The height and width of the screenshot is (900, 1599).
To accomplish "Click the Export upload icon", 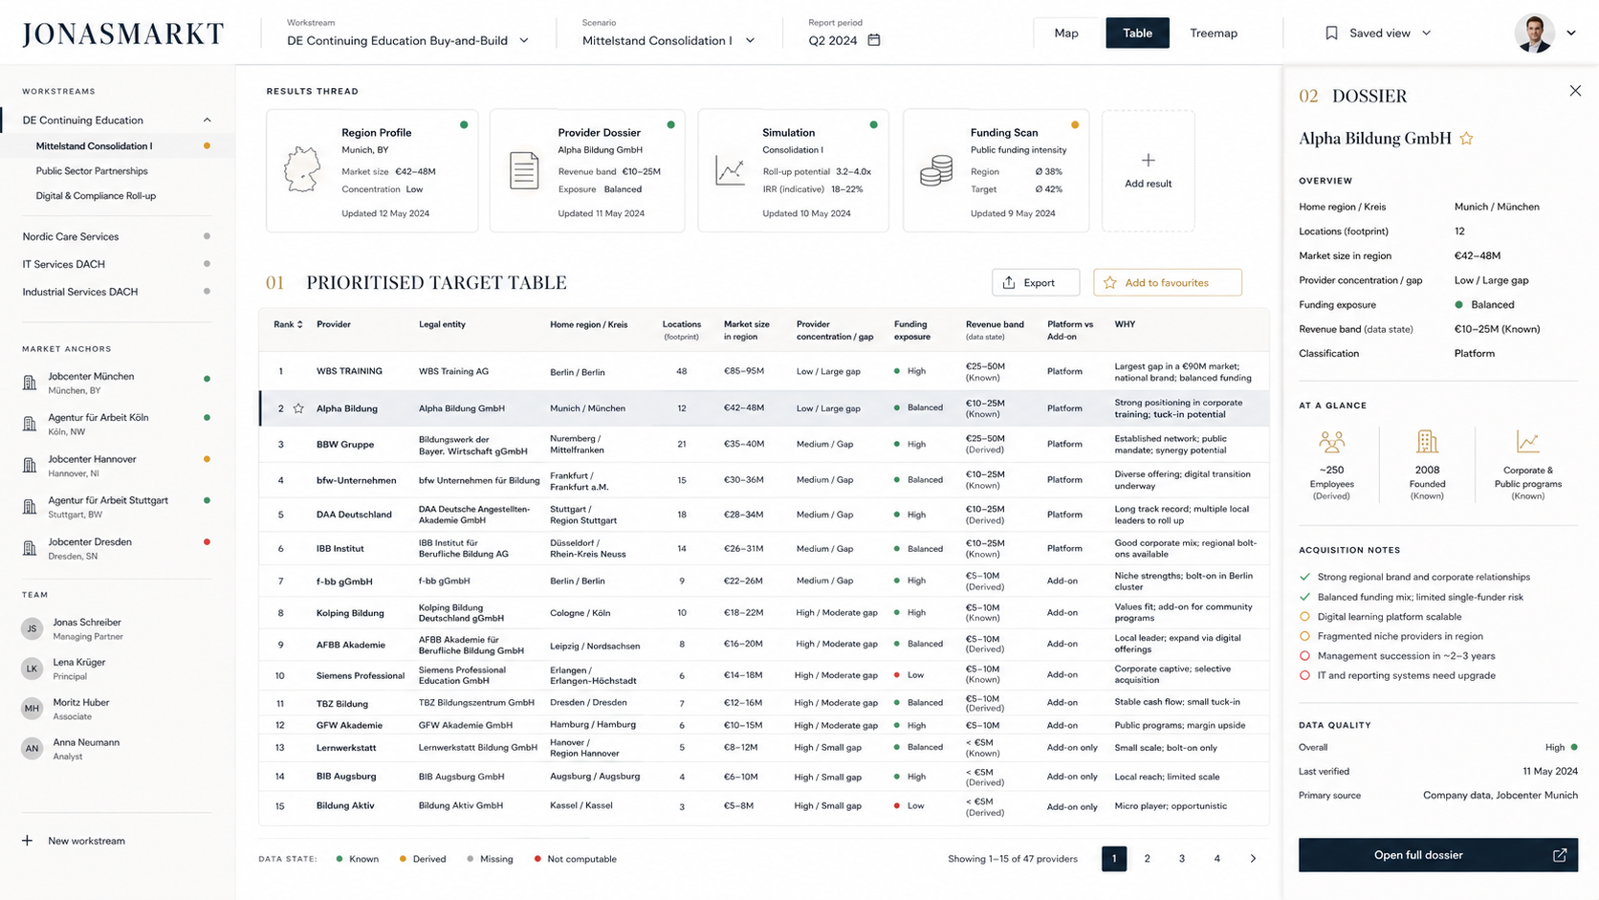I will [1009, 282].
